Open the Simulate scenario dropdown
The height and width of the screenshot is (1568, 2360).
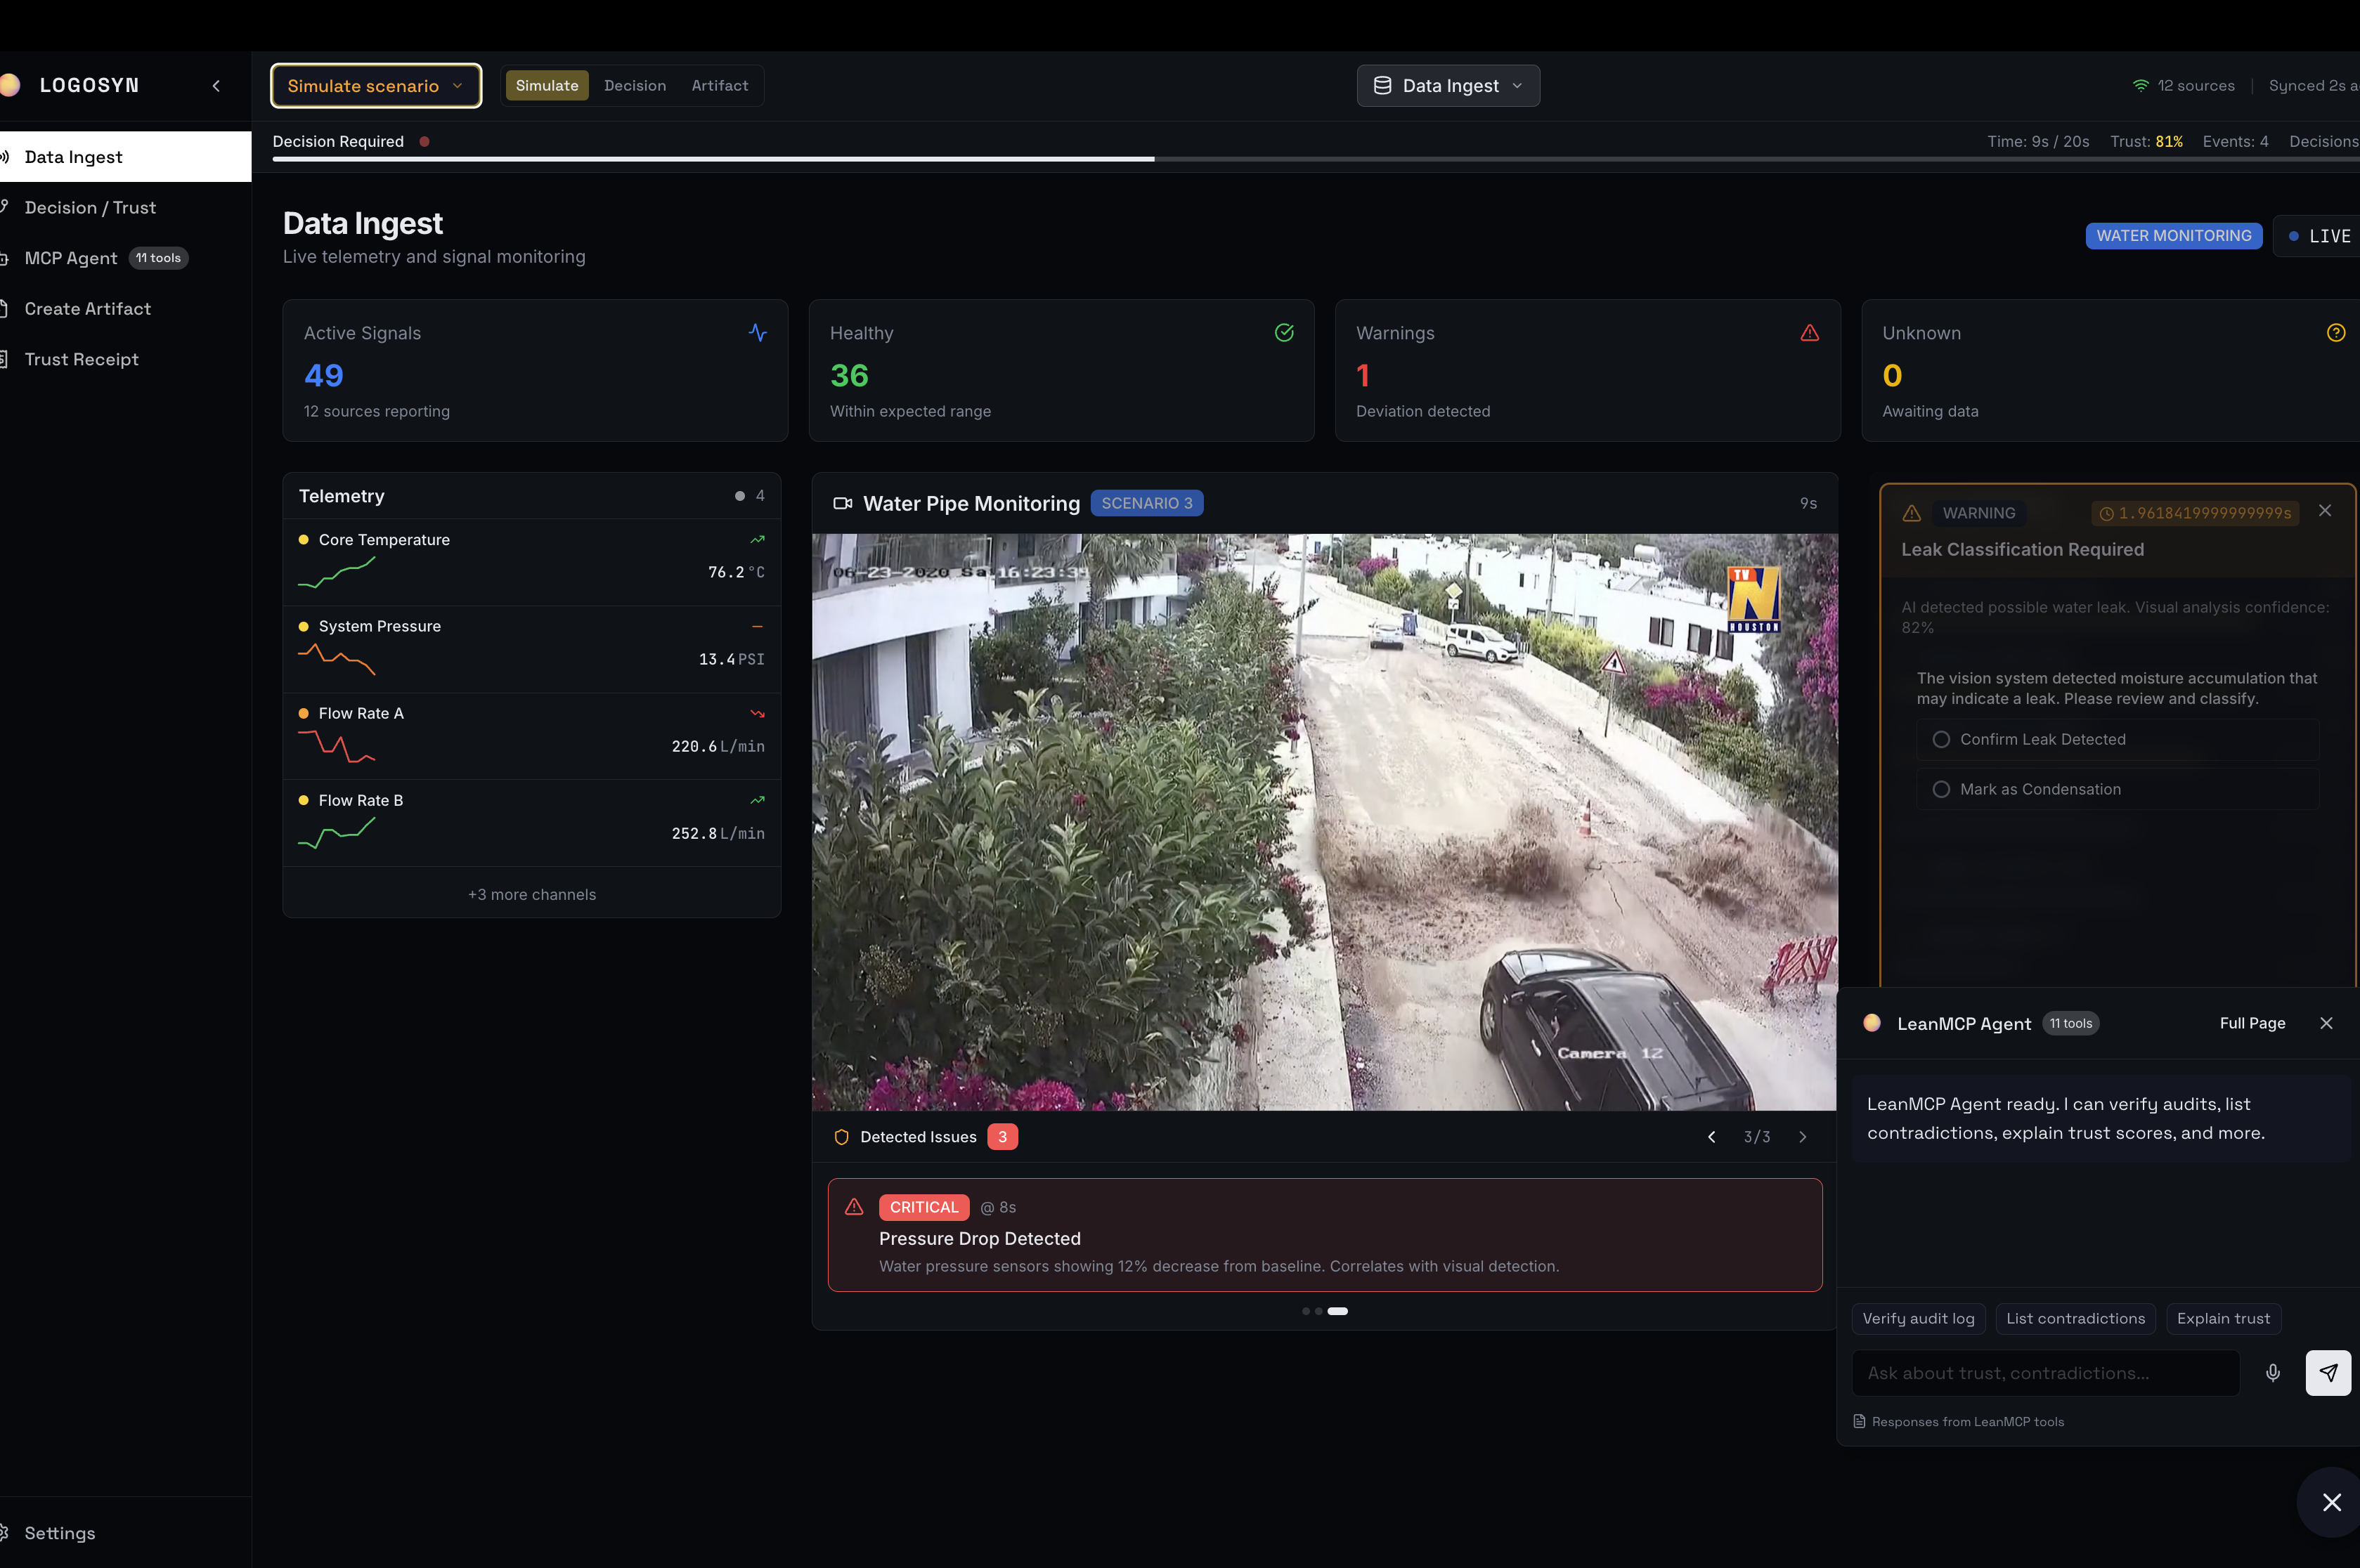click(375, 86)
